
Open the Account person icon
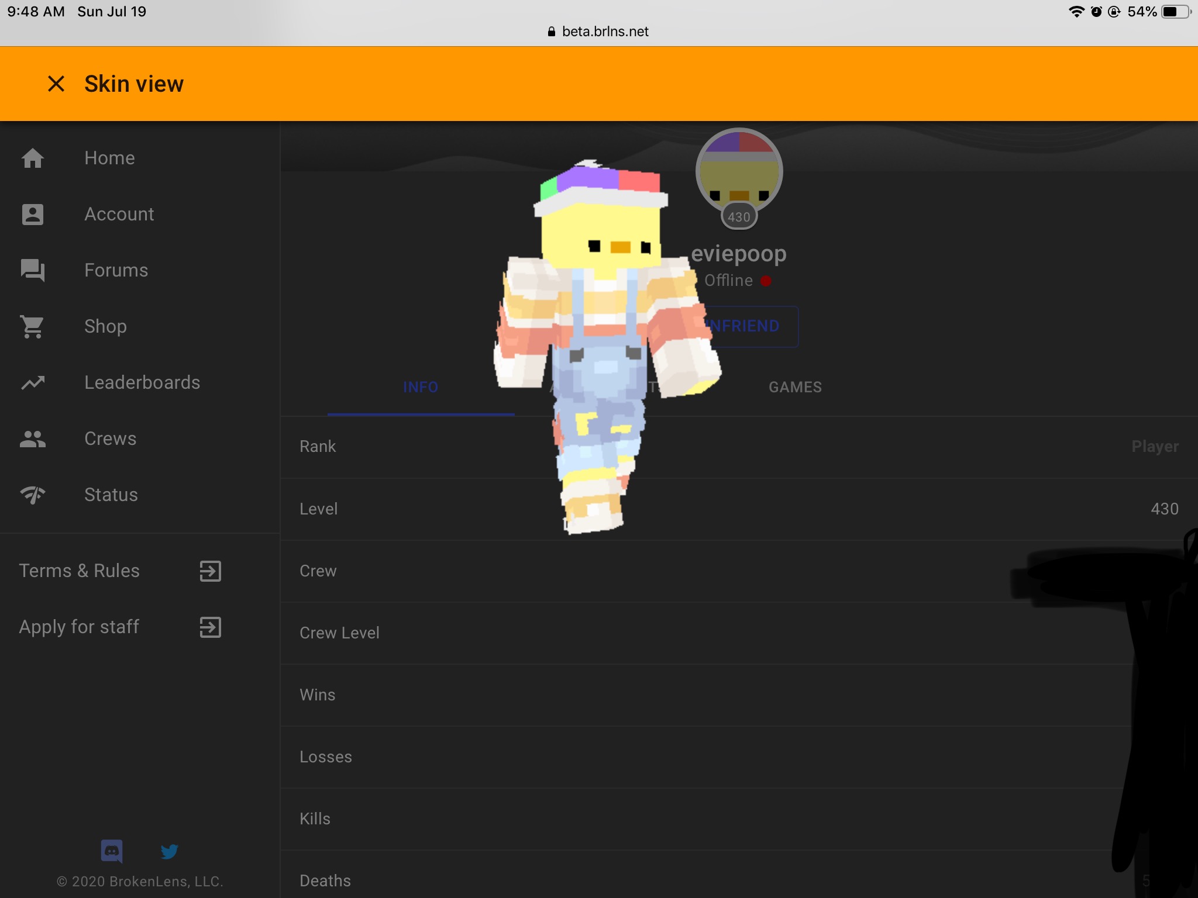[x=33, y=214]
